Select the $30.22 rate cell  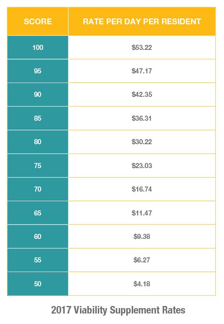142,142
